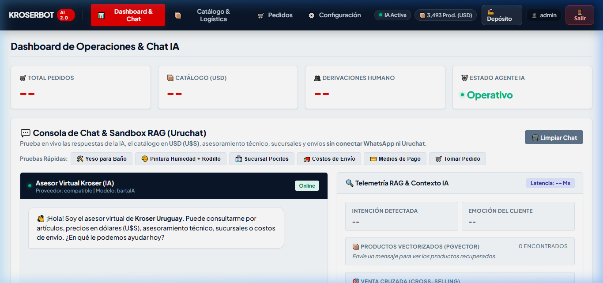
Task: Click the Catálogo (USD) card value
Action: point(174,94)
